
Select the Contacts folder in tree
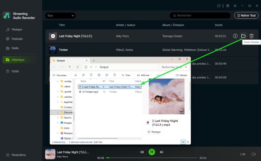tap(66, 107)
